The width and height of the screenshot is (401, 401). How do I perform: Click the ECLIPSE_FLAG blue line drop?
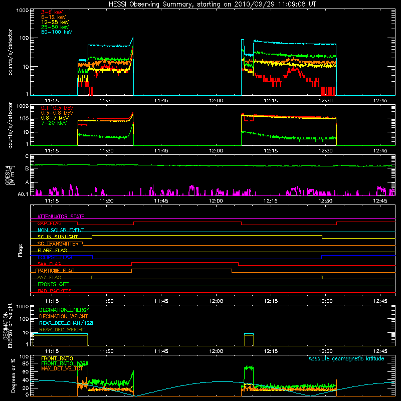[92, 257]
